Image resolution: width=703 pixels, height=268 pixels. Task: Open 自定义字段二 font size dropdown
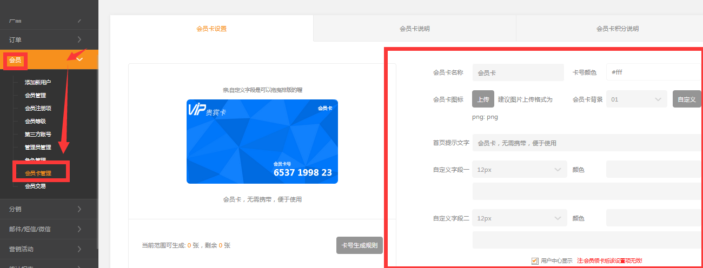point(519,218)
